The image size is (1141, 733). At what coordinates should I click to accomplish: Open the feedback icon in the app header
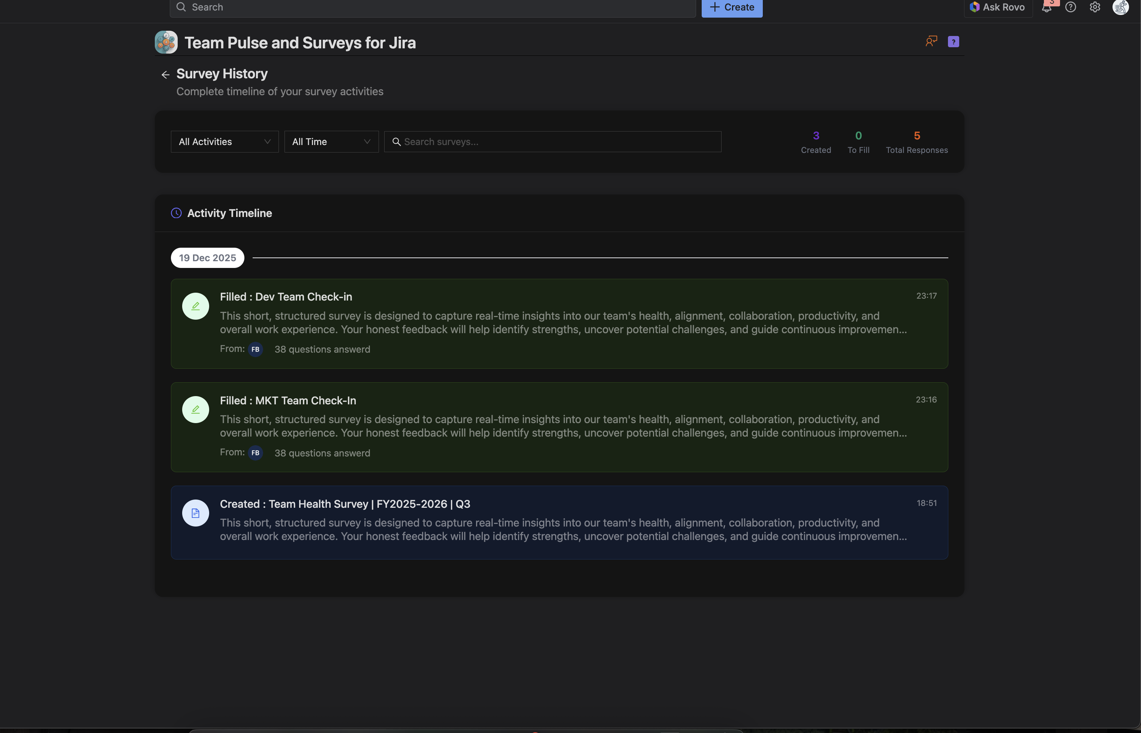pos(931,42)
